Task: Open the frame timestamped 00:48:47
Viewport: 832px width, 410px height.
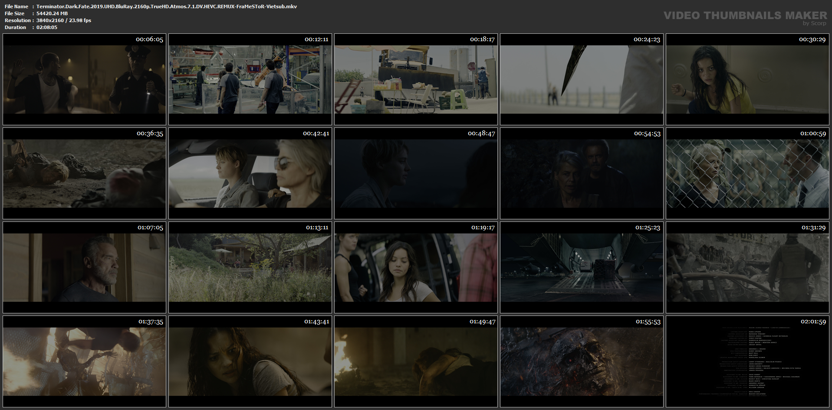Action: click(416, 173)
